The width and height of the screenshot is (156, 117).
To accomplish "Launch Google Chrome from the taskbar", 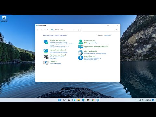I will coord(93,100).
